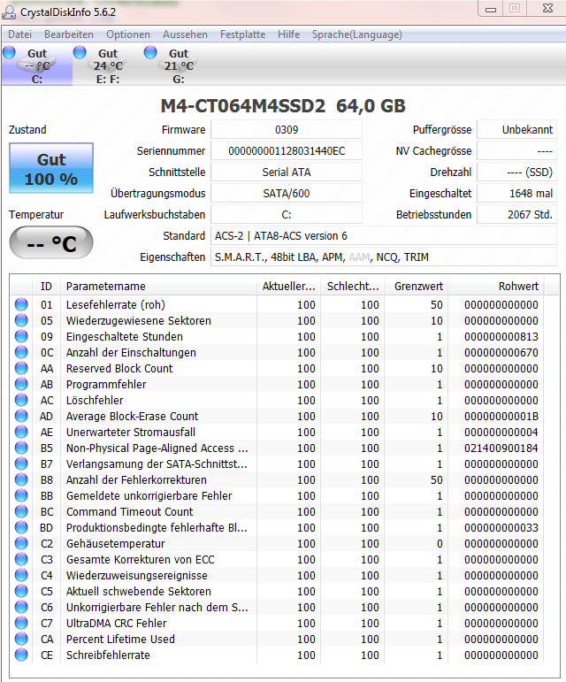Open the Bearbeiten menu

pos(69,34)
